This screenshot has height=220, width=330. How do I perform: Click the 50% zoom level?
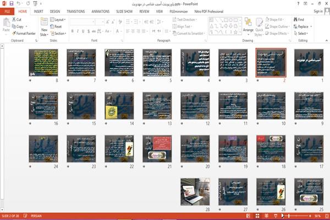coord(317,216)
